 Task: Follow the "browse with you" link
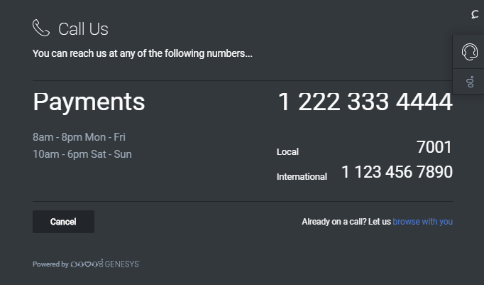coord(422,222)
